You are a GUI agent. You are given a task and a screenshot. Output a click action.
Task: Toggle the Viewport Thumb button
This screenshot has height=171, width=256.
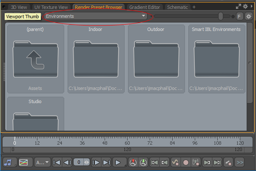pos(23,16)
